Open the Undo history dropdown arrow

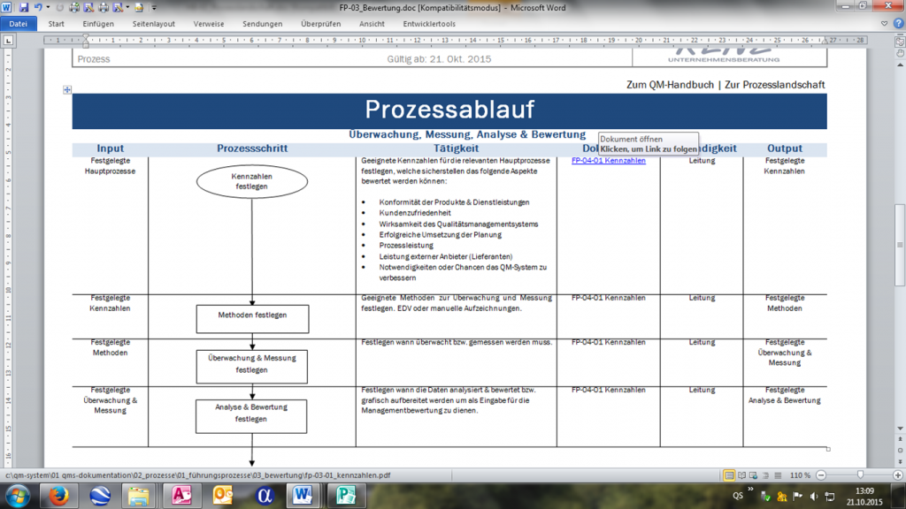[x=47, y=9]
